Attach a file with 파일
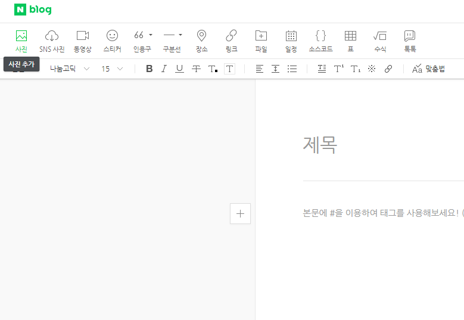Viewport: 464px width, 320px height. click(261, 41)
